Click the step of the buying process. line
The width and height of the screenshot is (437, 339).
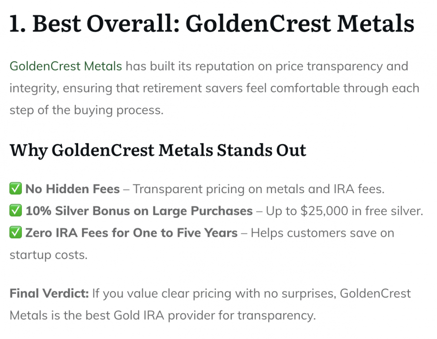(x=86, y=110)
